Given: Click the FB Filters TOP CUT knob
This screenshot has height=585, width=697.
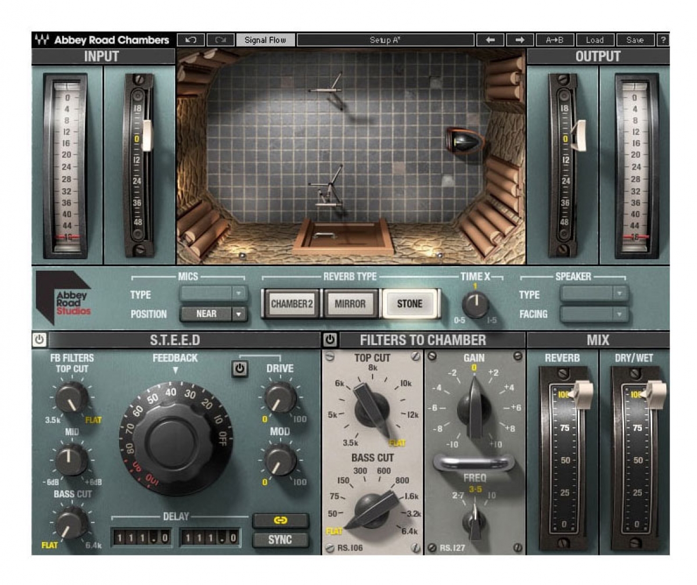Looking at the screenshot, I should (x=72, y=398).
